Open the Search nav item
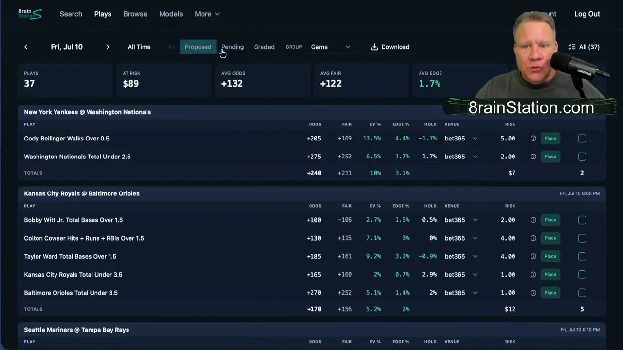 click(71, 14)
